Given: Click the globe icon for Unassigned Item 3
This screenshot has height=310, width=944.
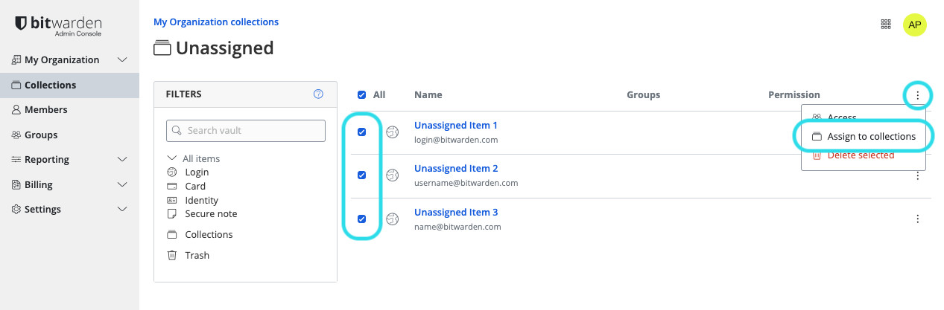Looking at the screenshot, I should click(x=393, y=219).
